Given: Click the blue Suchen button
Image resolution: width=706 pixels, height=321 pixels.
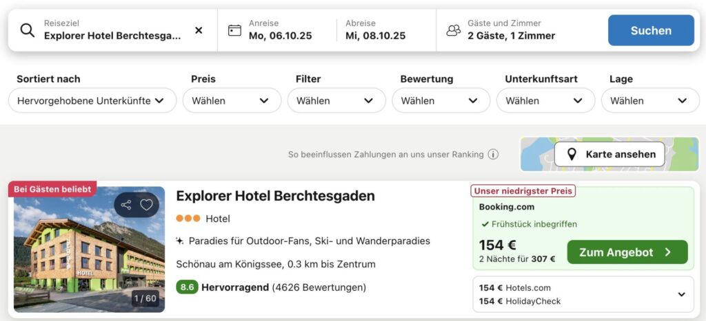Looking at the screenshot, I should (x=651, y=30).
